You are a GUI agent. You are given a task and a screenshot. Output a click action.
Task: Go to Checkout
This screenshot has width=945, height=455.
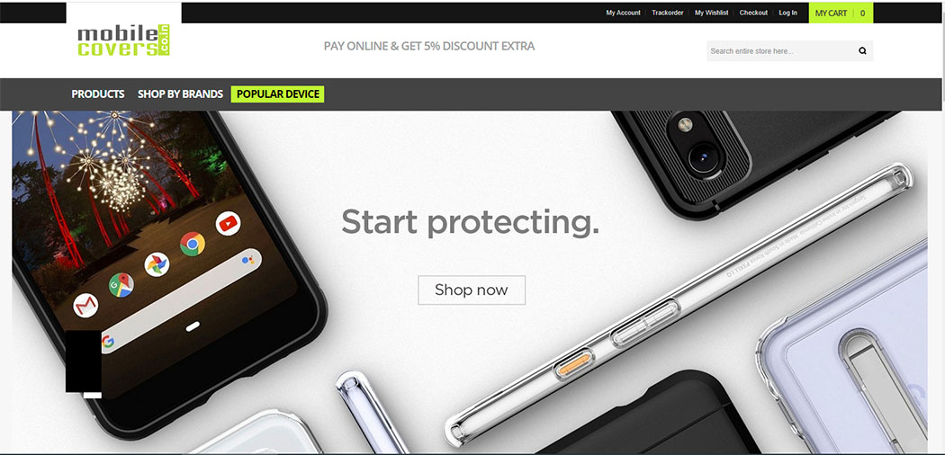click(753, 13)
